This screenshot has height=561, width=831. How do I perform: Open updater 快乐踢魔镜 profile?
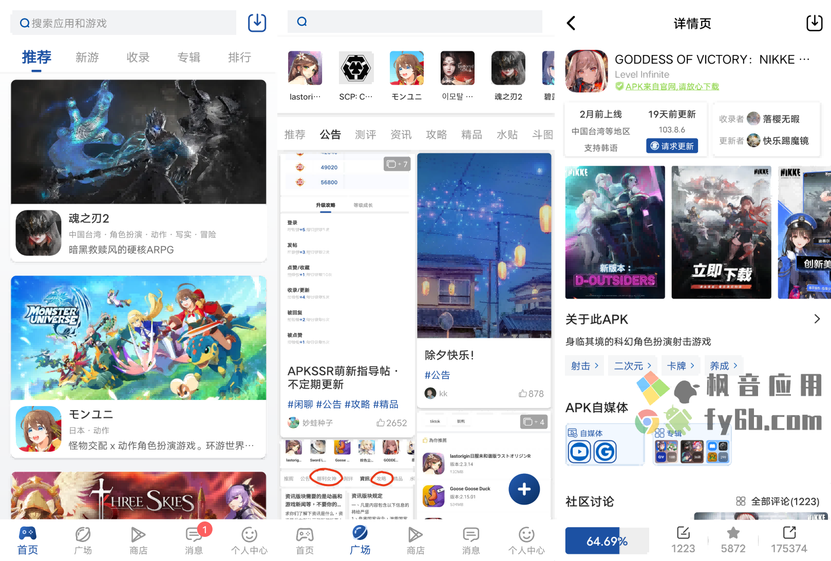(778, 140)
